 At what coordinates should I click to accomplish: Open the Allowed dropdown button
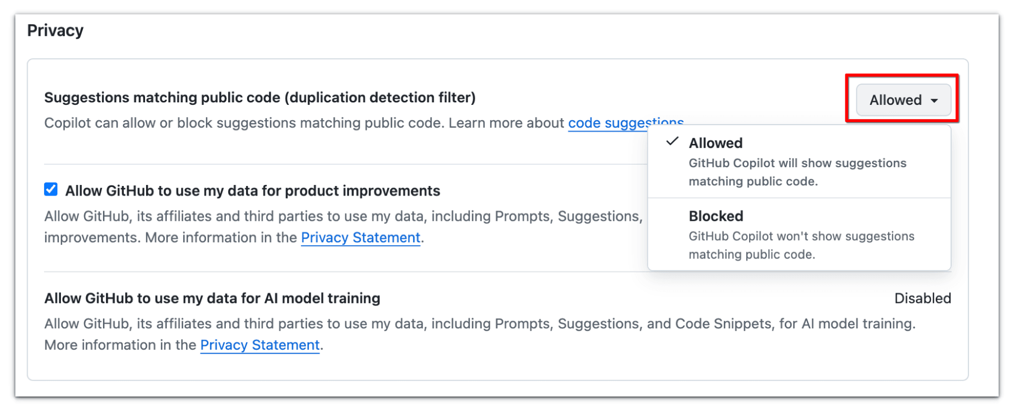click(896, 100)
